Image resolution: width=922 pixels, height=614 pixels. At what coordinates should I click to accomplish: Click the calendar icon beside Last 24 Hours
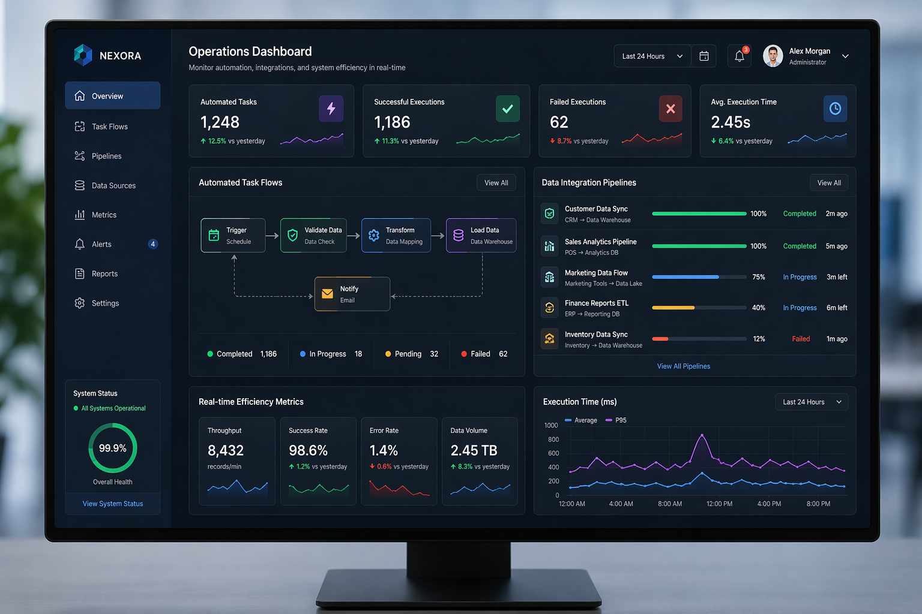point(704,56)
